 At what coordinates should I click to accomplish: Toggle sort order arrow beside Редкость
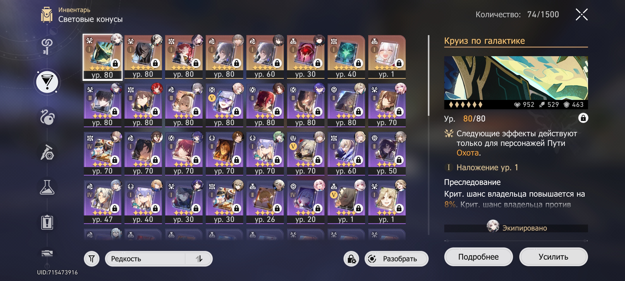199,259
